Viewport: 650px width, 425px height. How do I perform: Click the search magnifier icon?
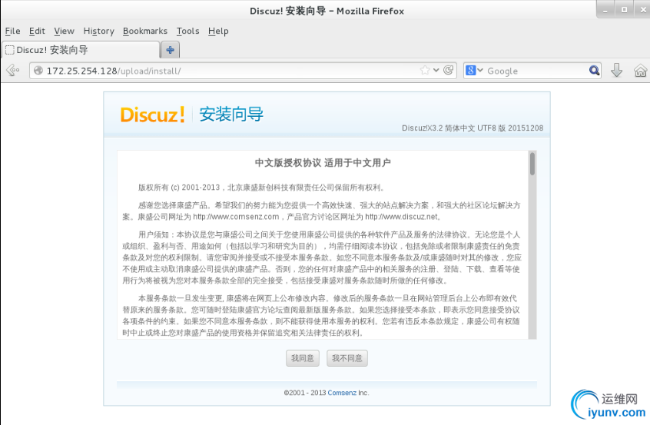click(x=594, y=71)
